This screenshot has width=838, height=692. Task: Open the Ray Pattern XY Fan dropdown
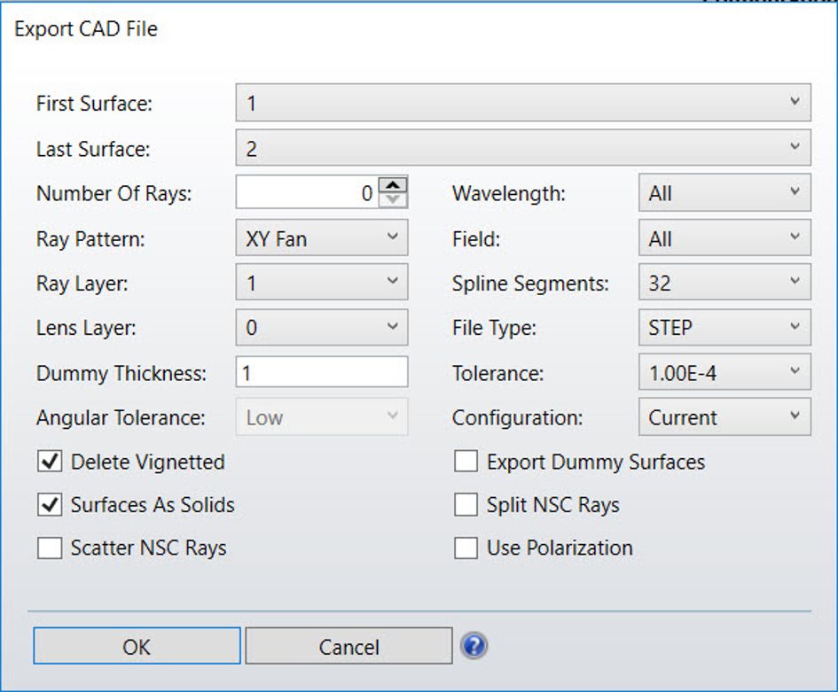pyautogui.click(x=322, y=238)
